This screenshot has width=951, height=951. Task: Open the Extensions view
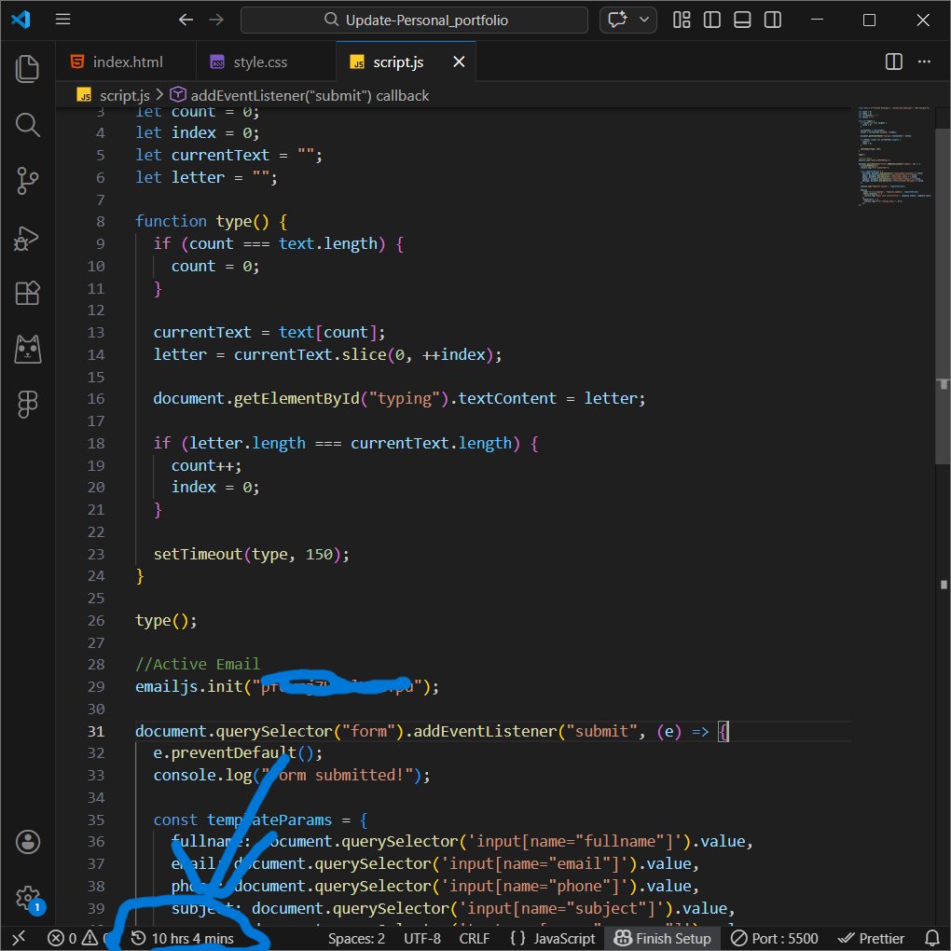[x=27, y=293]
